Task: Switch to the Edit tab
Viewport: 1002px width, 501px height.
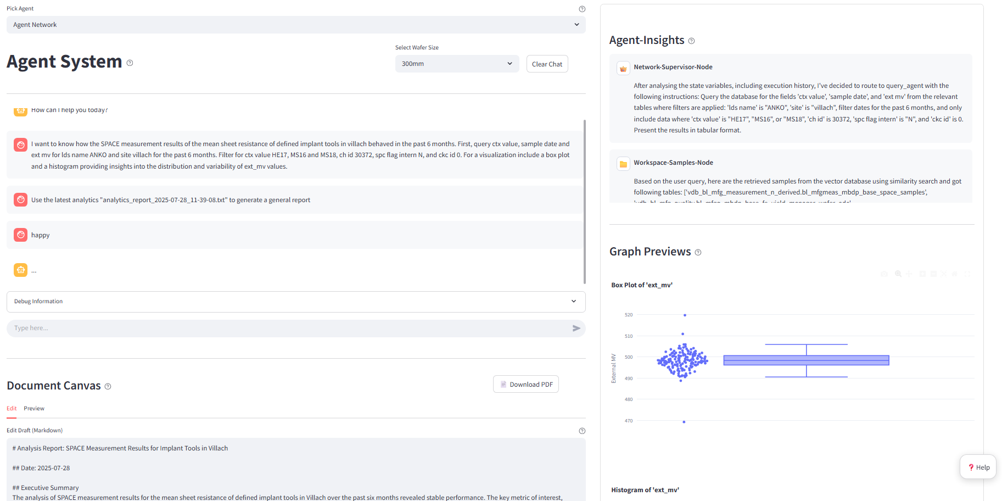Action: (12, 408)
